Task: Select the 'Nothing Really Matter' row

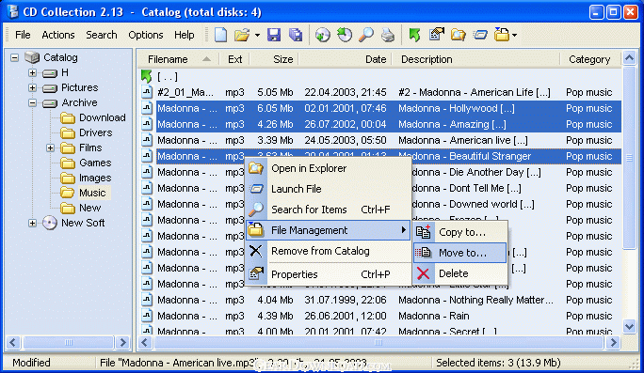Action: click(x=380, y=300)
